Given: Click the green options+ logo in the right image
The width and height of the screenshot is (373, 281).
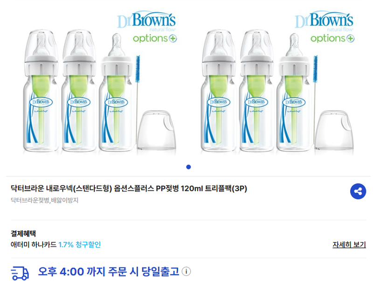Looking at the screenshot, I should (x=332, y=38).
